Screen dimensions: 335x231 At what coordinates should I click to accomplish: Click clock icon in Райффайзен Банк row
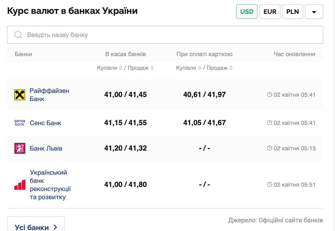pos(269,94)
